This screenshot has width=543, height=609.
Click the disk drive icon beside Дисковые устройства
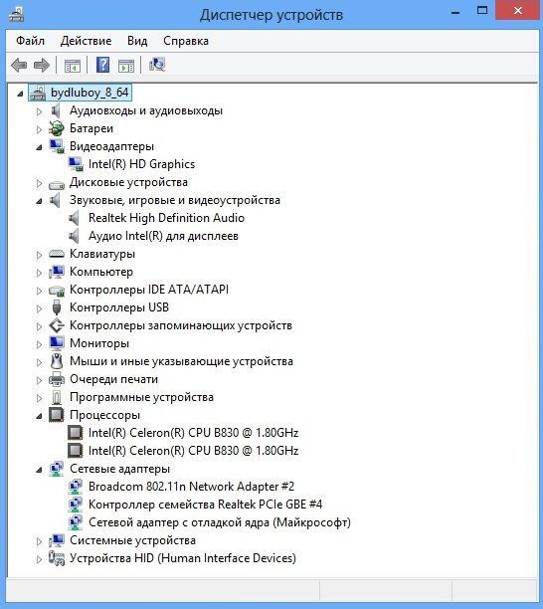(x=57, y=184)
